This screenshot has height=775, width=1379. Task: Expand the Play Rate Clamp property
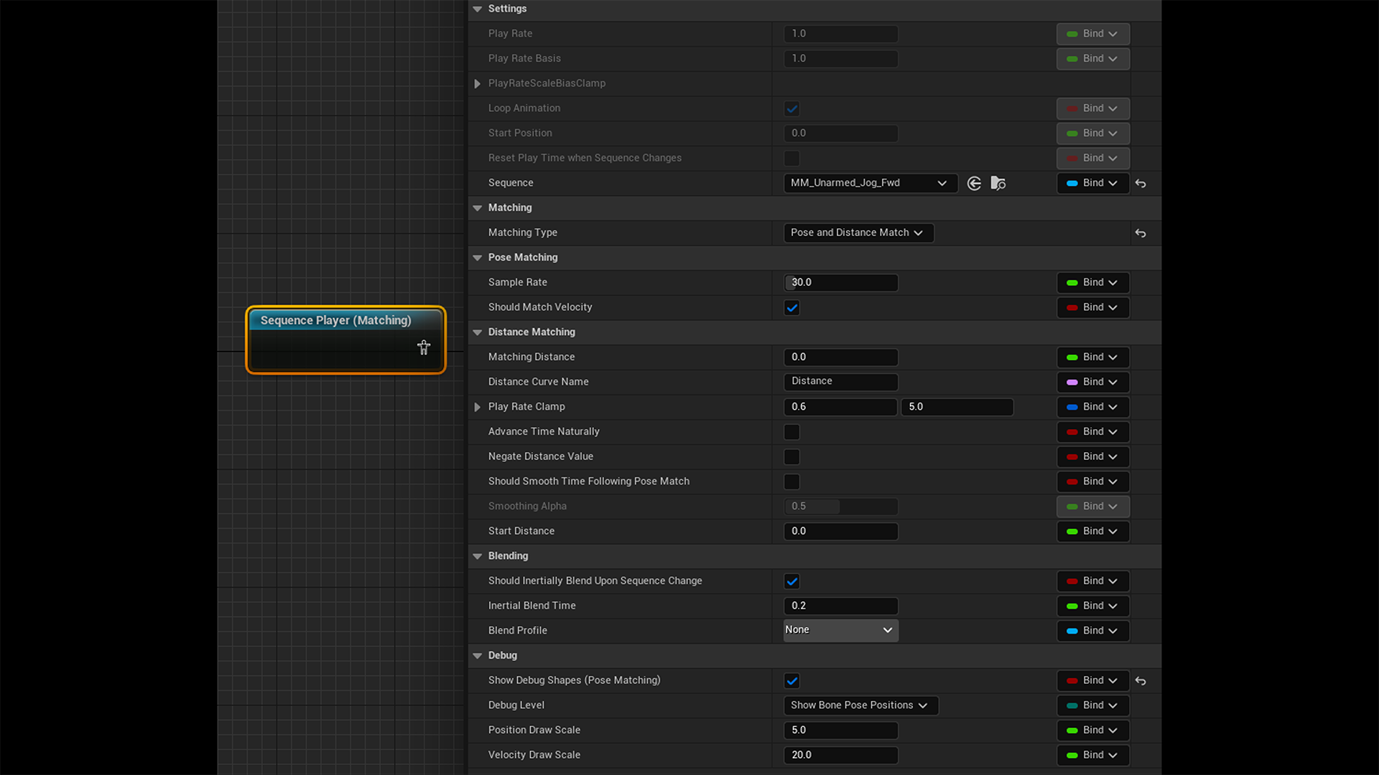478,407
